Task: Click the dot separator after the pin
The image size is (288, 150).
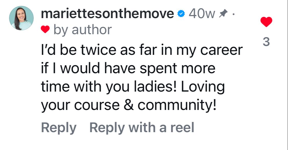Action: (x=233, y=14)
